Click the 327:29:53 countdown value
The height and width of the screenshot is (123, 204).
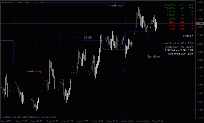pyautogui.click(x=169, y=5)
